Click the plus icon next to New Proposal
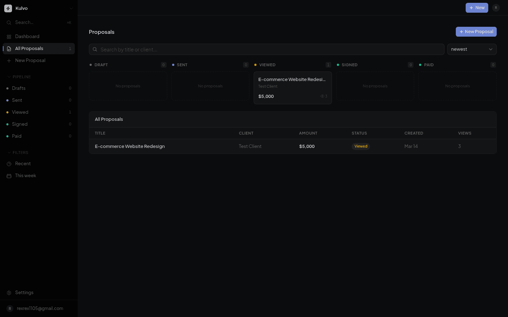The width and height of the screenshot is (508, 317). click(x=9, y=60)
